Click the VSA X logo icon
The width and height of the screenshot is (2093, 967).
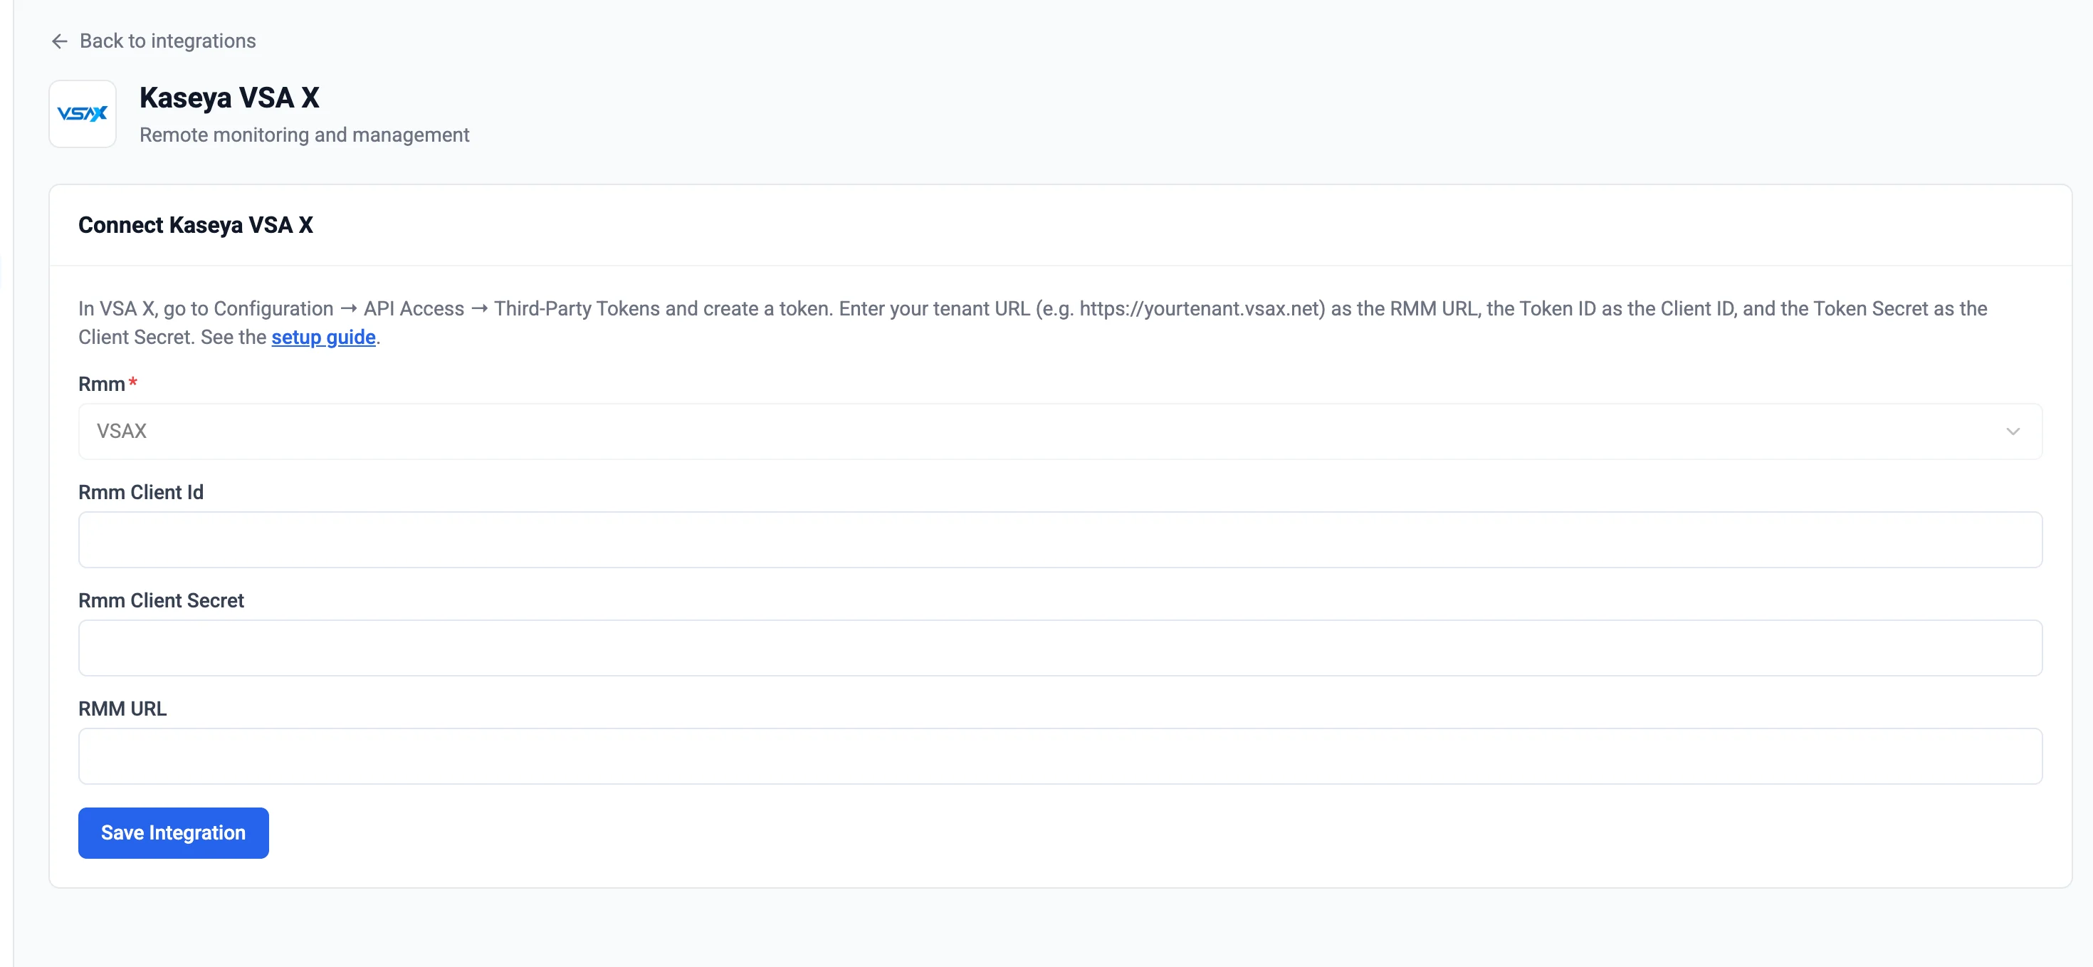tap(83, 114)
